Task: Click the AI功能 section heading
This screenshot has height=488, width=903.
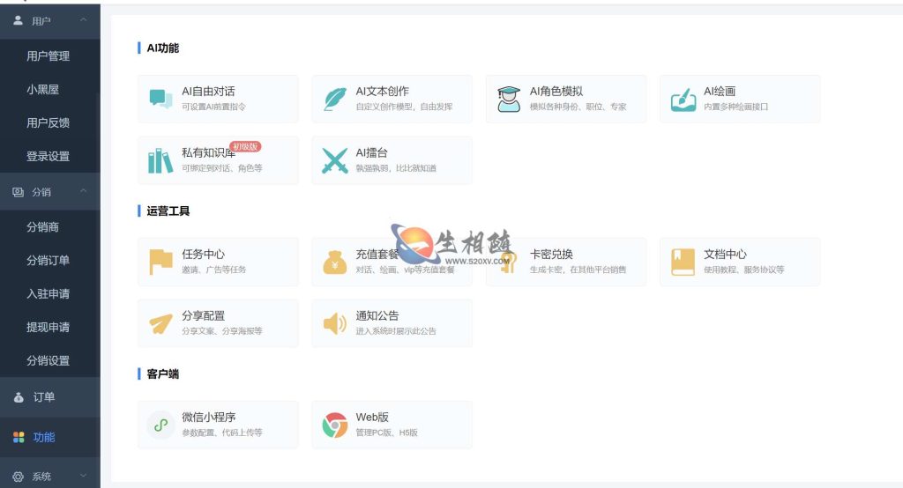Action: pos(162,48)
